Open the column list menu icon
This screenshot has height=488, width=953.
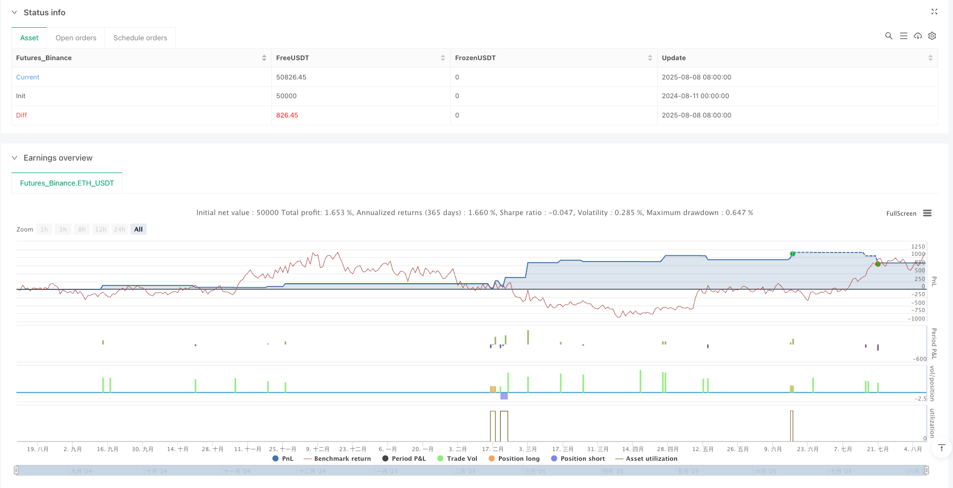click(x=903, y=36)
